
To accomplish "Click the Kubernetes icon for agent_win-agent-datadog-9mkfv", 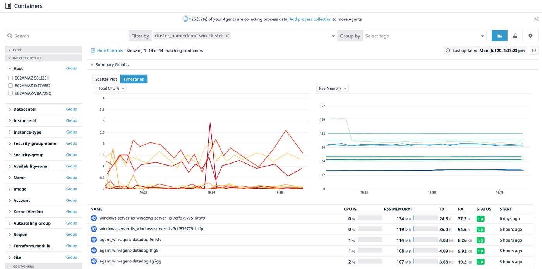I will click(x=93, y=240).
